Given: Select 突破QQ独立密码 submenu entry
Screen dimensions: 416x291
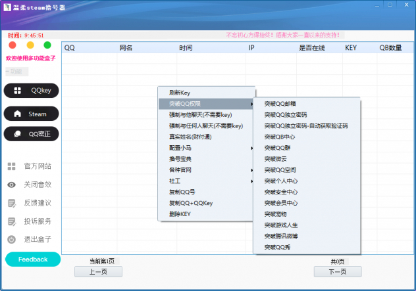Looking at the screenshot, I should 307,115.
